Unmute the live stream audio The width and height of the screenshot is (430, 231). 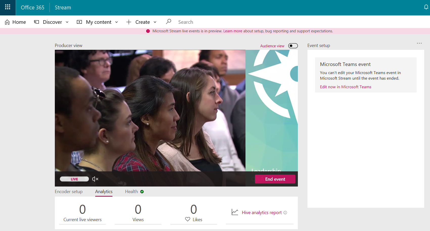tap(95, 179)
